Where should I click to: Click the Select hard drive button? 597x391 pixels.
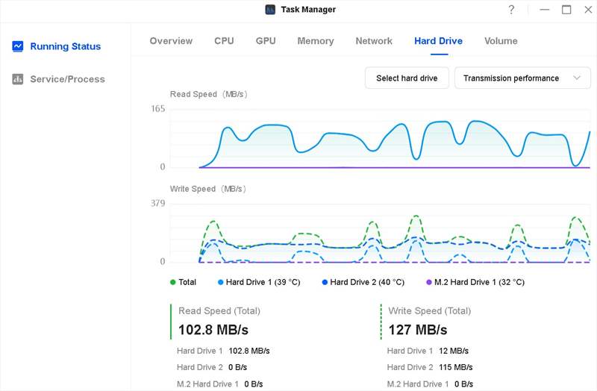tap(407, 78)
